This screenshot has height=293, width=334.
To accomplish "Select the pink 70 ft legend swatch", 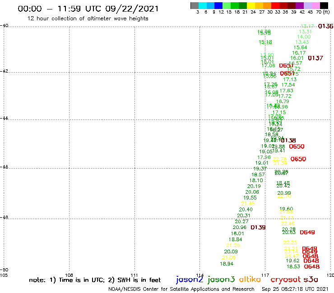I will [315, 5].
